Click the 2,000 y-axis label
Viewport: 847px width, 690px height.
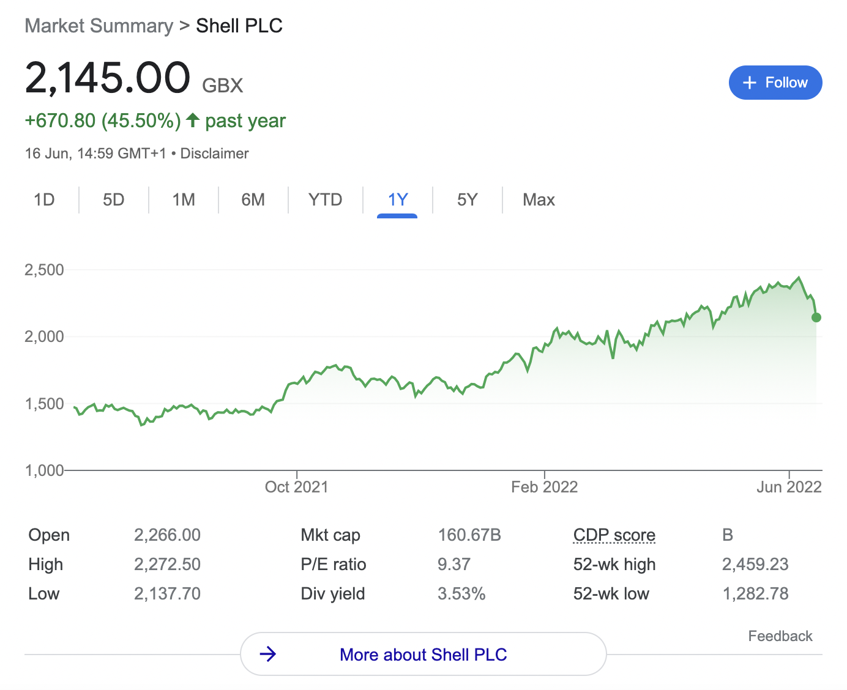click(44, 336)
